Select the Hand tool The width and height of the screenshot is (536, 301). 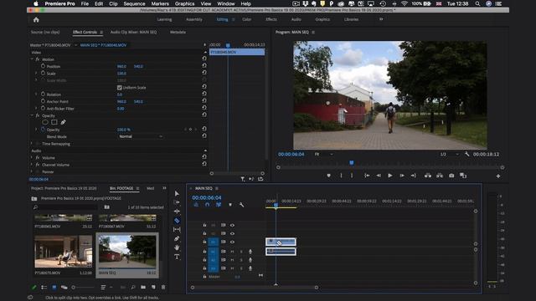click(x=177, y=247)
